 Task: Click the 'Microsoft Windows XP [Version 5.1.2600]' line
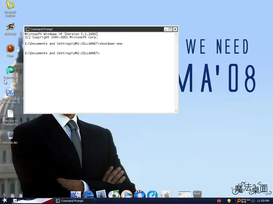coord(61,34)
